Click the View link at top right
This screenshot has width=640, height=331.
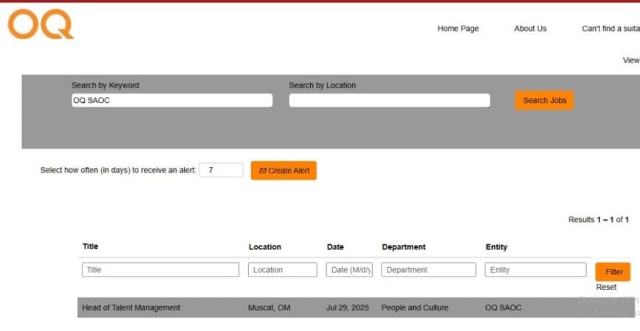point(631,60)
